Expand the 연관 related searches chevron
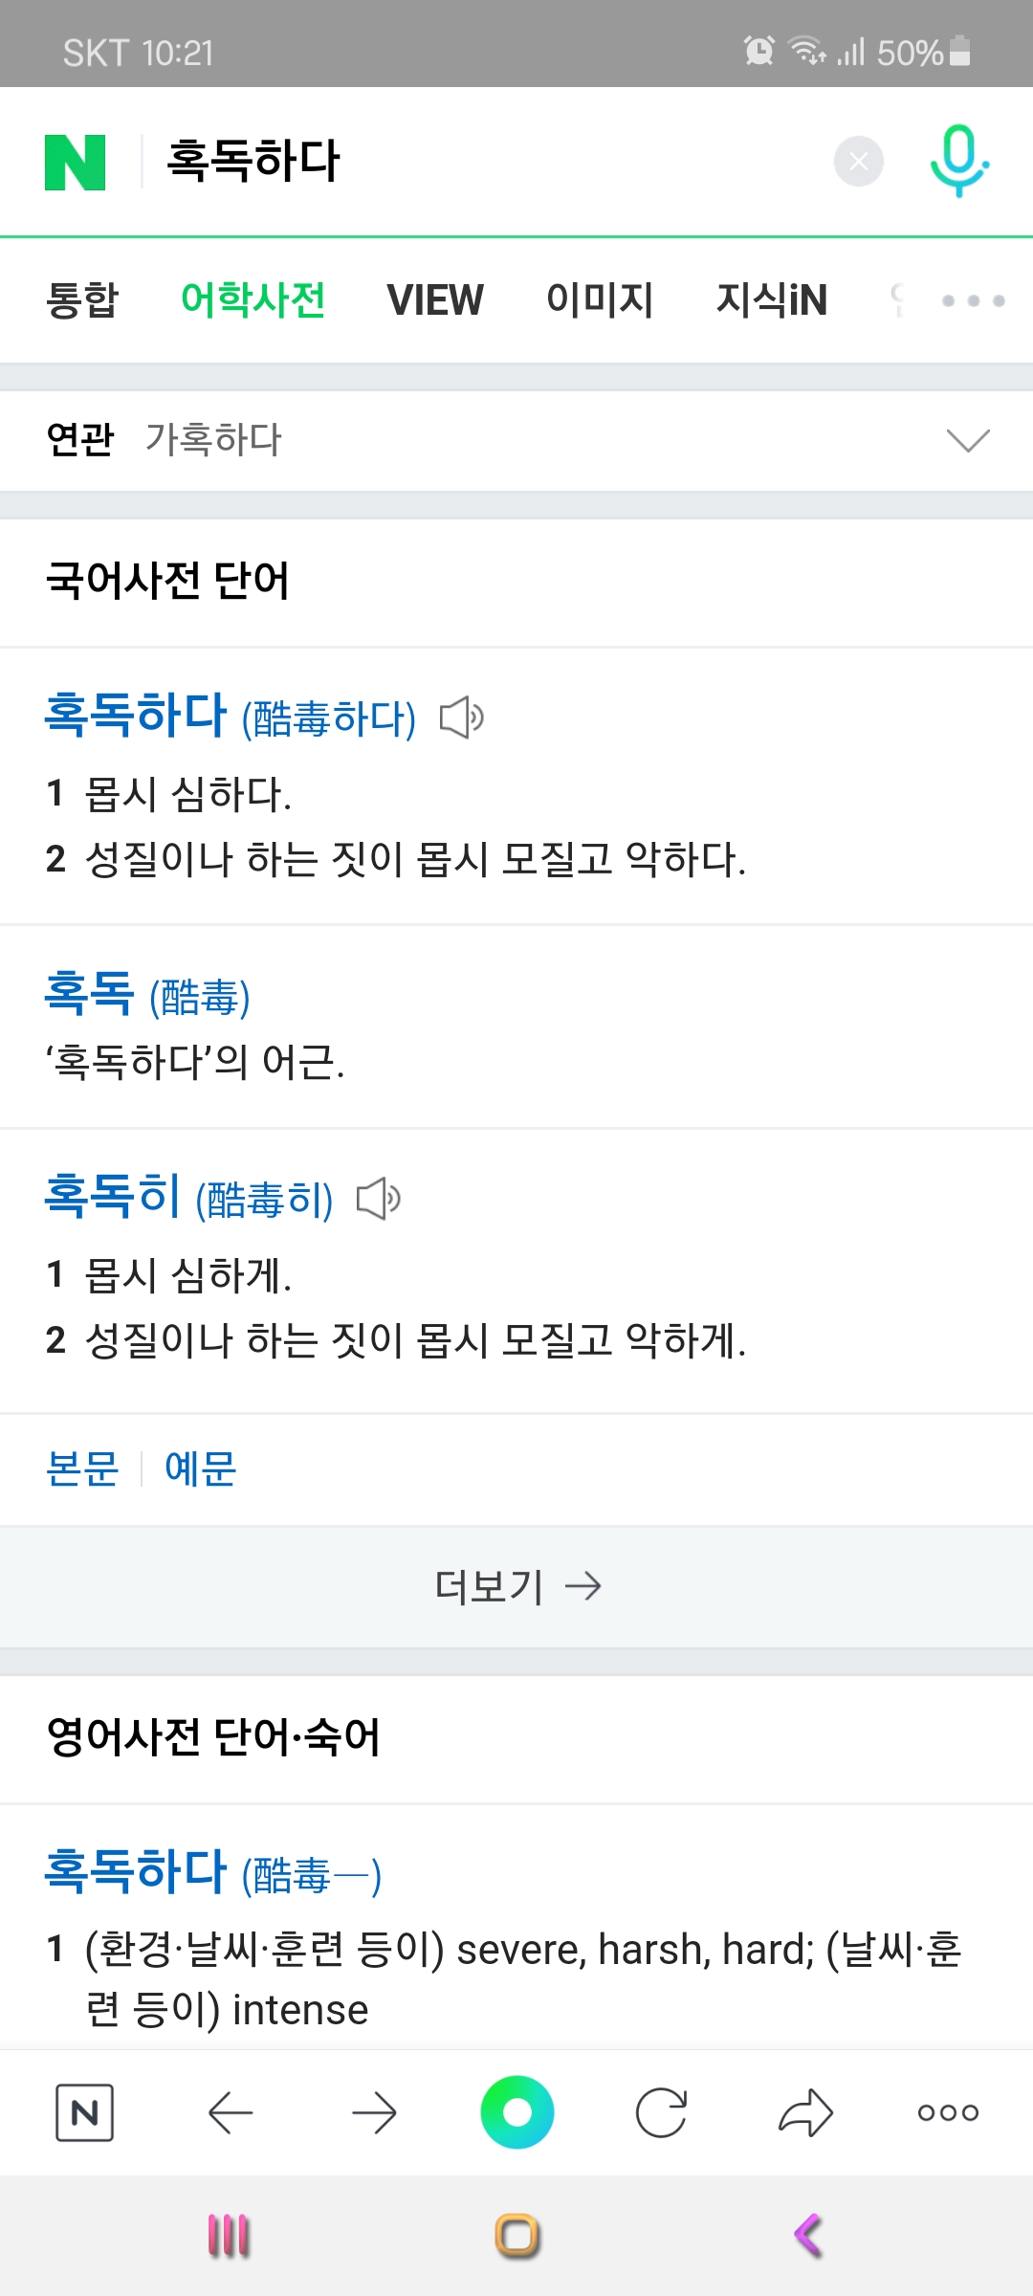This screenshot has height=2296, width=1033. [967, 440]
